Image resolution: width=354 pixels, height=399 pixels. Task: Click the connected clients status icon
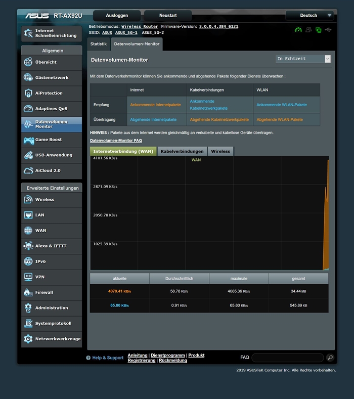[308, 30]
